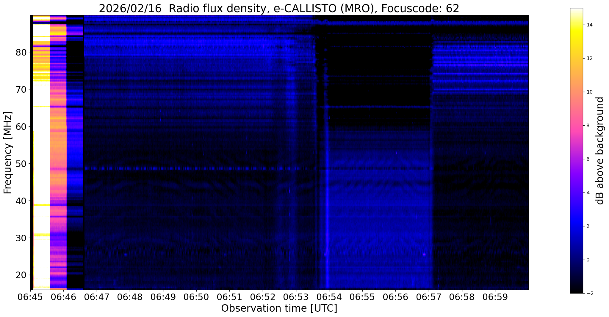609x317 pixels.
Task: Click the colorbar tick label 4
Action: [588, 193]
